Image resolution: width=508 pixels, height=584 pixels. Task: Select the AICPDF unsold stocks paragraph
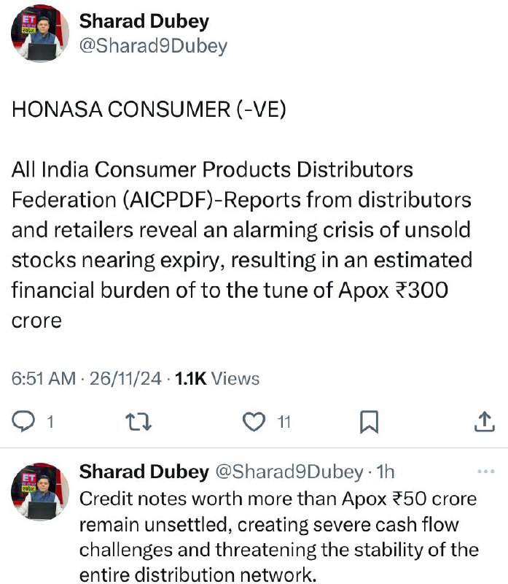pyautogui.click(x=242, y=245)
